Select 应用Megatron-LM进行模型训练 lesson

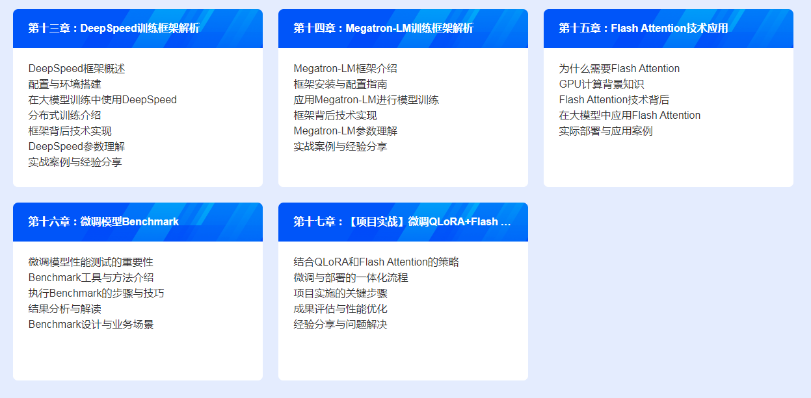(366, 100)
